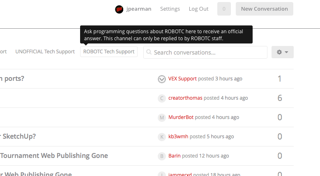Click reply count 0 on Barin row
Viewport: 320px width, 176px height.
pyautogui.click(x=280, y=156)
